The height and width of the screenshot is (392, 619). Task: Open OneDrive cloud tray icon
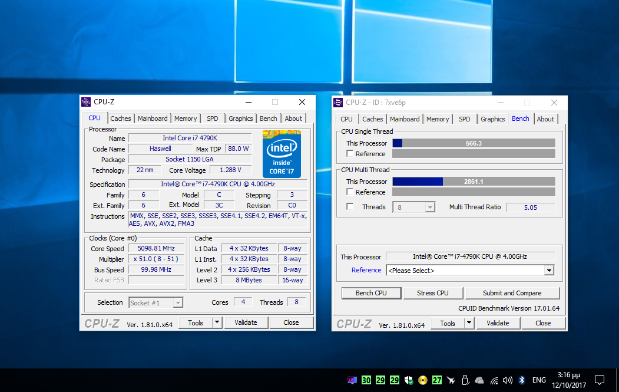coord(479,380)
